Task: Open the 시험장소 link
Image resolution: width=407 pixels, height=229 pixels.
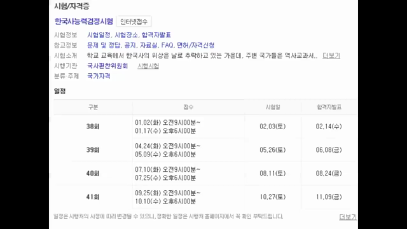Action: coord(126,35)
